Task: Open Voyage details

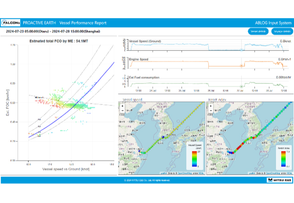Action: pyautogui.click(x=280, y=32)
